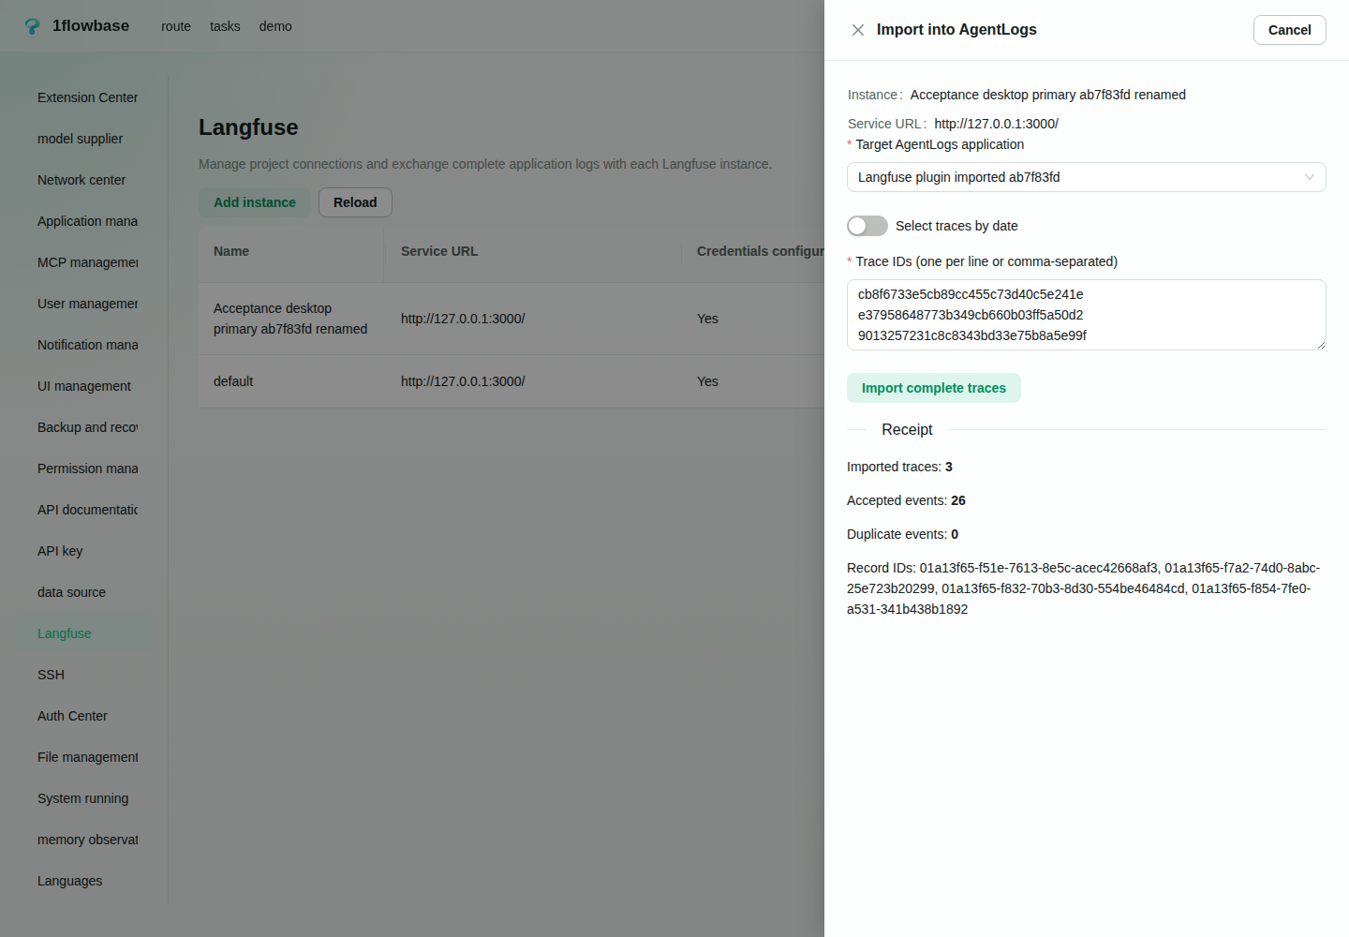1349x937 pixels.
Task: Click the 1flowbase logo icon
Action: pos(33,26)
